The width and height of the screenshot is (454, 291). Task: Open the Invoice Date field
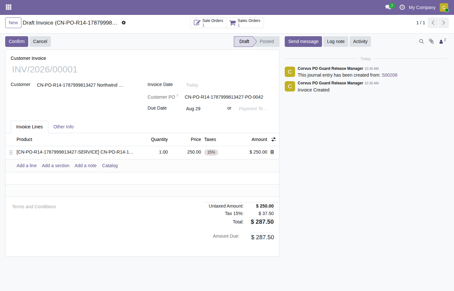(x=229, y=85)
